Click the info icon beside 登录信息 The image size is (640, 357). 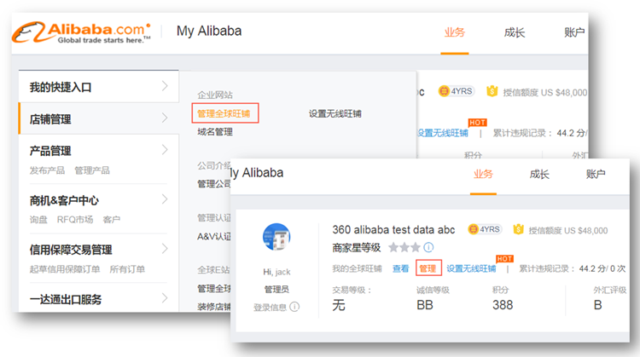coord(294,307)
